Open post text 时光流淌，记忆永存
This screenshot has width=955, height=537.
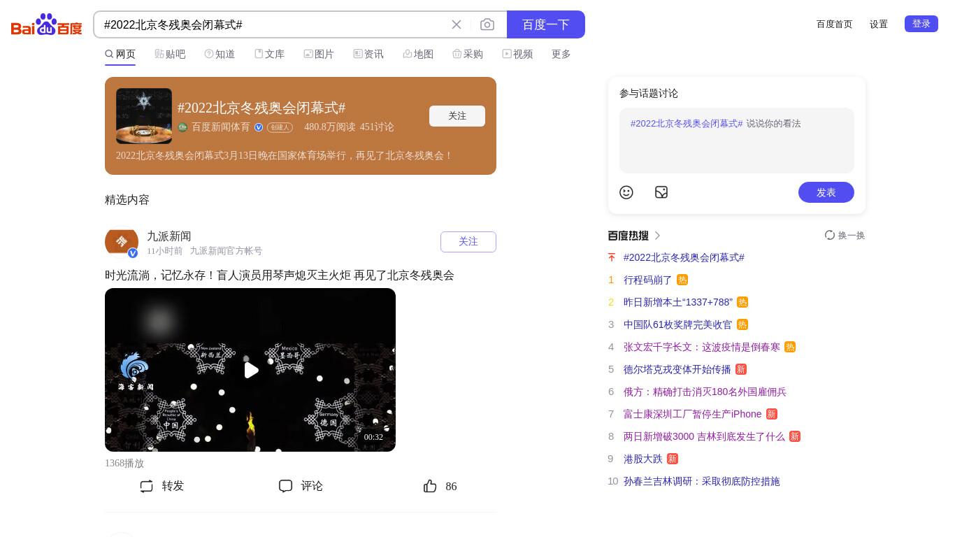coord(280,275)
